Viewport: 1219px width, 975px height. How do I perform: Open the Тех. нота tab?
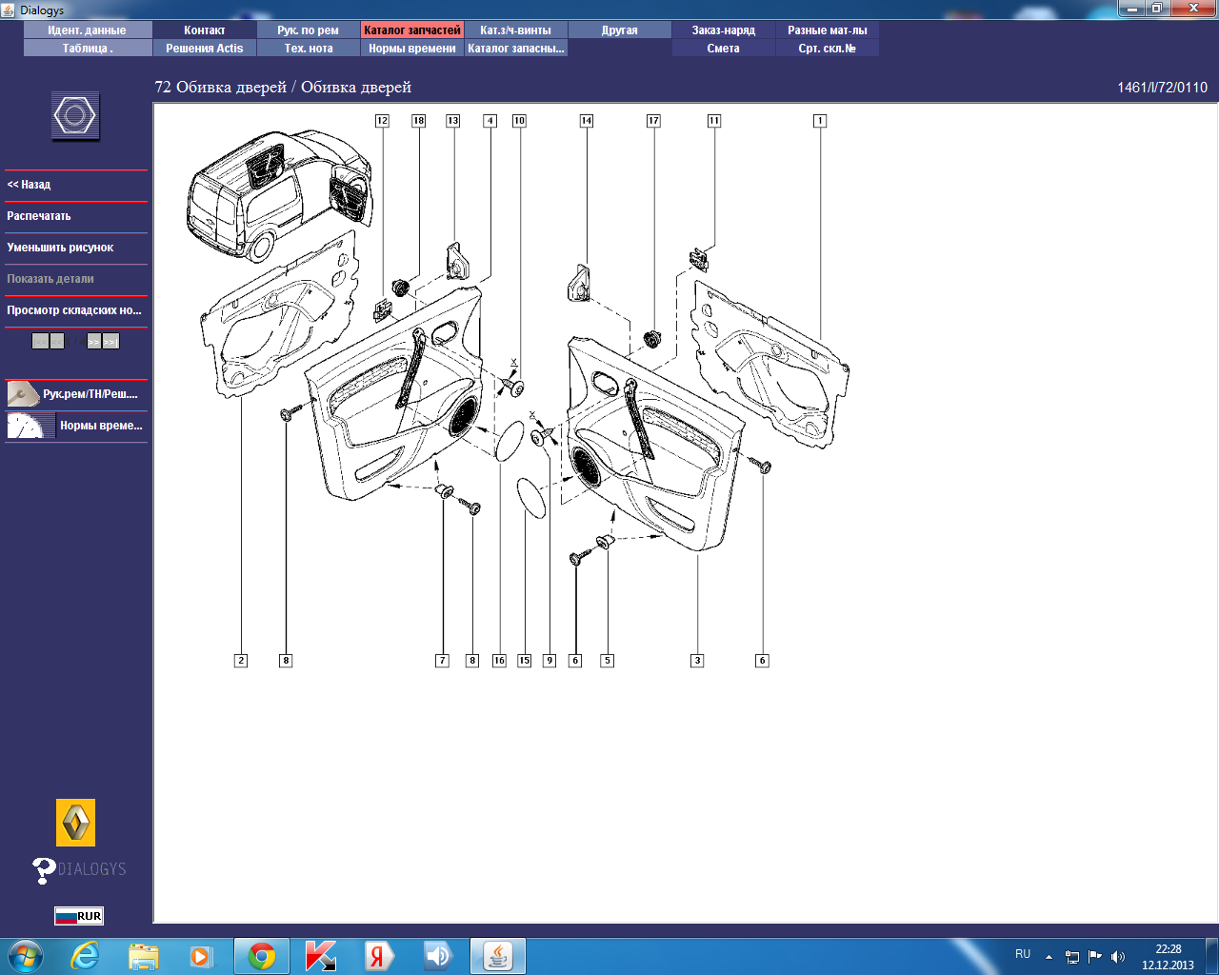(309, 49)
